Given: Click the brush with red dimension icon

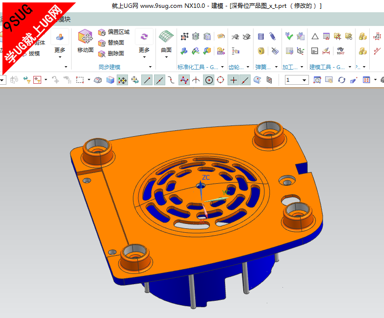Looking at the screenshot, I should (326, 51).
